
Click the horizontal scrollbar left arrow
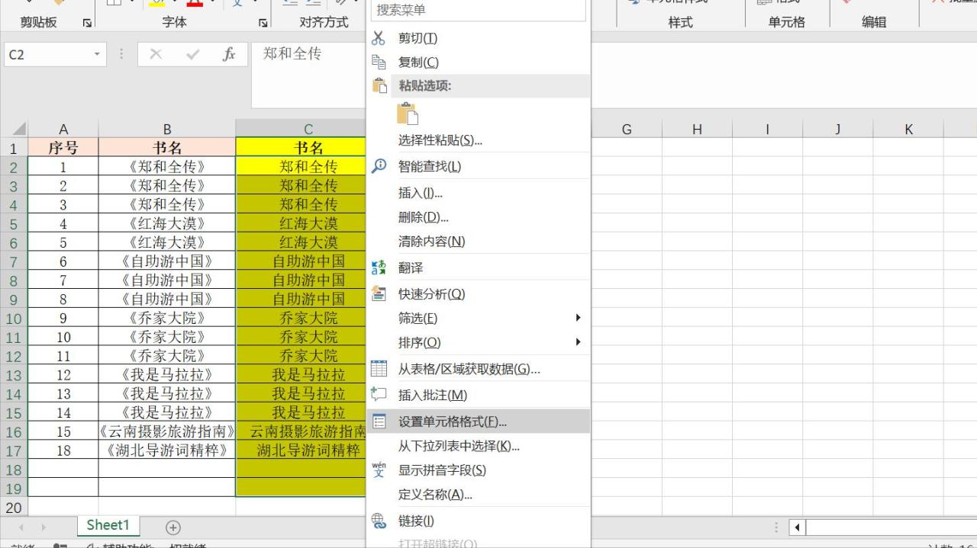pyautogui.click(x=797, y=527)
